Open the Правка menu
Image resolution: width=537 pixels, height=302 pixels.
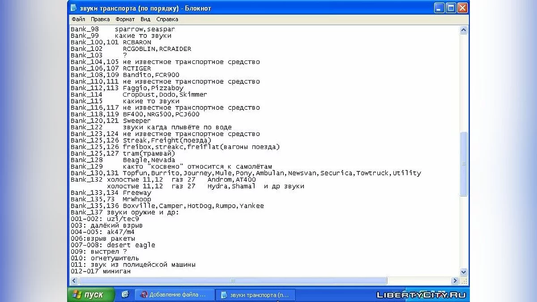point(100,19)
